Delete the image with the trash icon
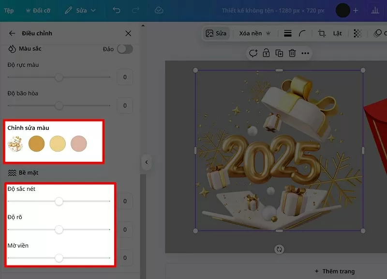Screen dimensions: 387x279 pyautogui.click(x=292, y=53)
